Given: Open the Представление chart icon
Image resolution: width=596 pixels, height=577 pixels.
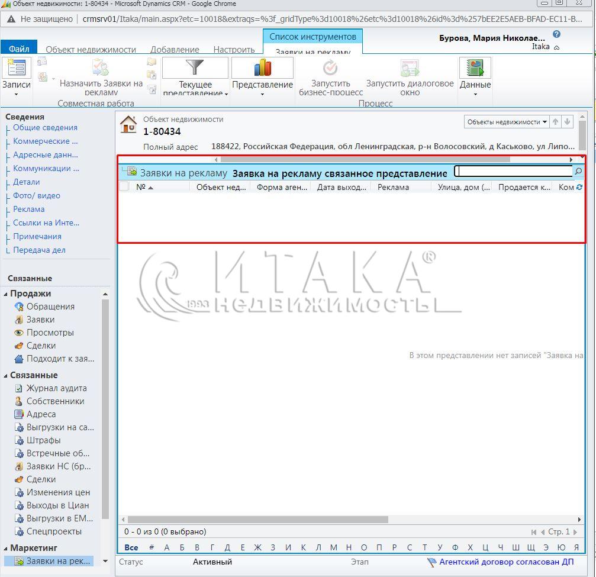Looking at the screenshot, I should pyautogui.click(x=263, y=67).
